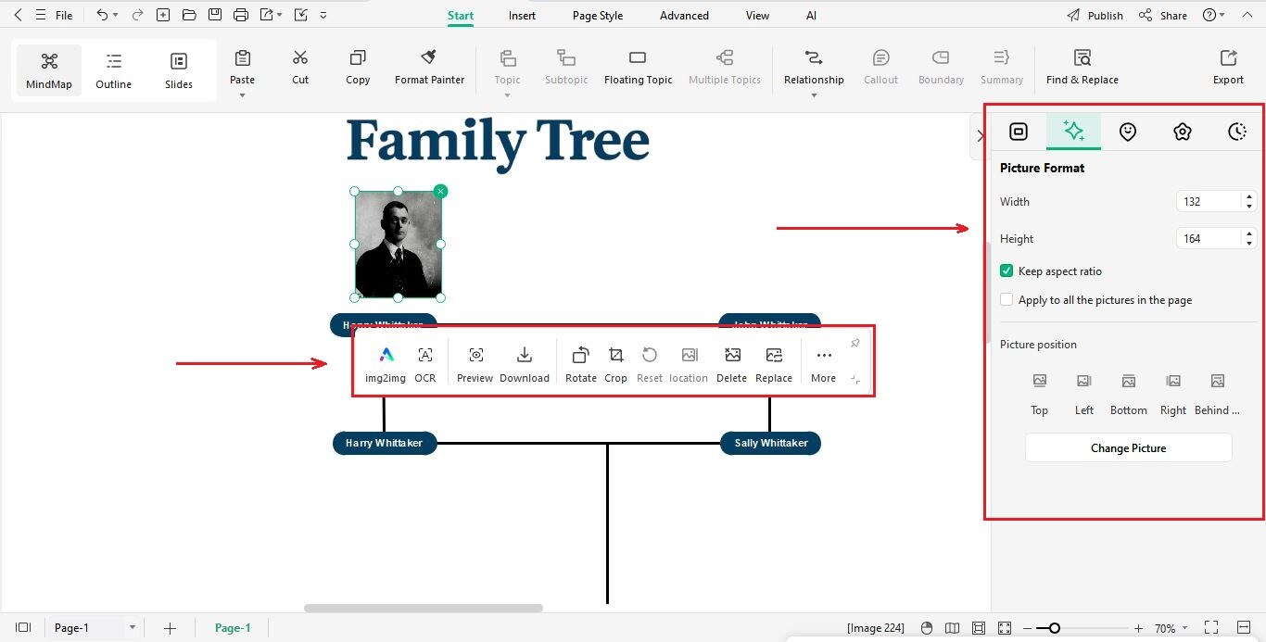Select the Sally Whittaker node
The image size is (1266, 642).
tap(770, 443)
